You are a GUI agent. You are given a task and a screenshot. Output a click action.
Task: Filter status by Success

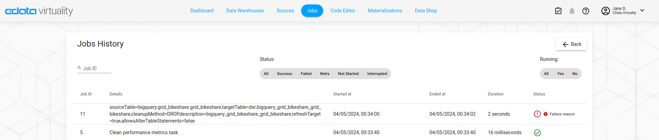pyautogui.click(x=284, y=74)
